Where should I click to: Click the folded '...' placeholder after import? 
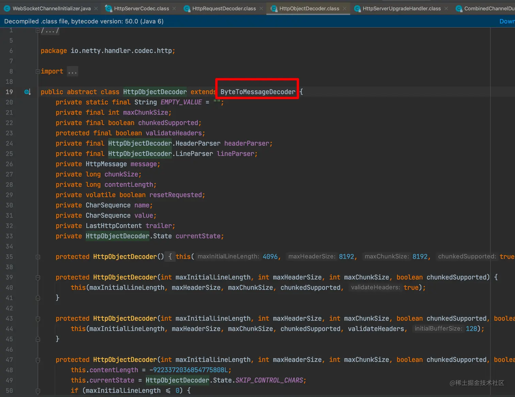(73, 72)
